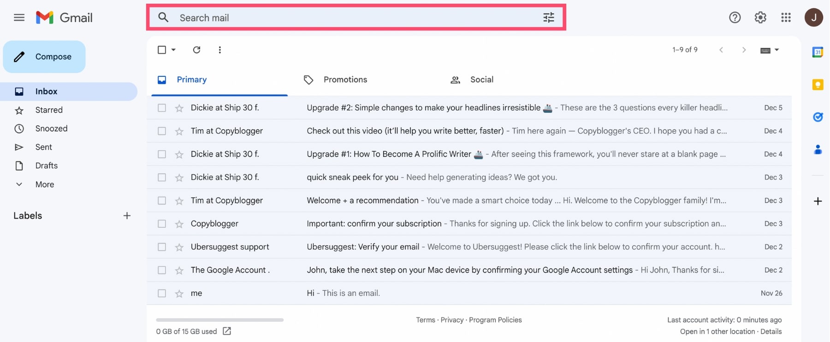Select the Hi email checkbox
The height and width of the screenshot is (342, 830).
162,293
